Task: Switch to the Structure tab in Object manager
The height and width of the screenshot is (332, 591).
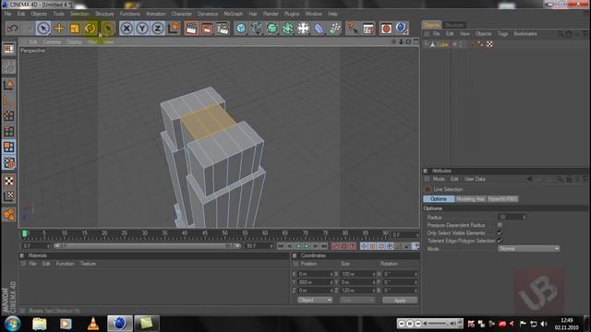Action: click(453, 25)
